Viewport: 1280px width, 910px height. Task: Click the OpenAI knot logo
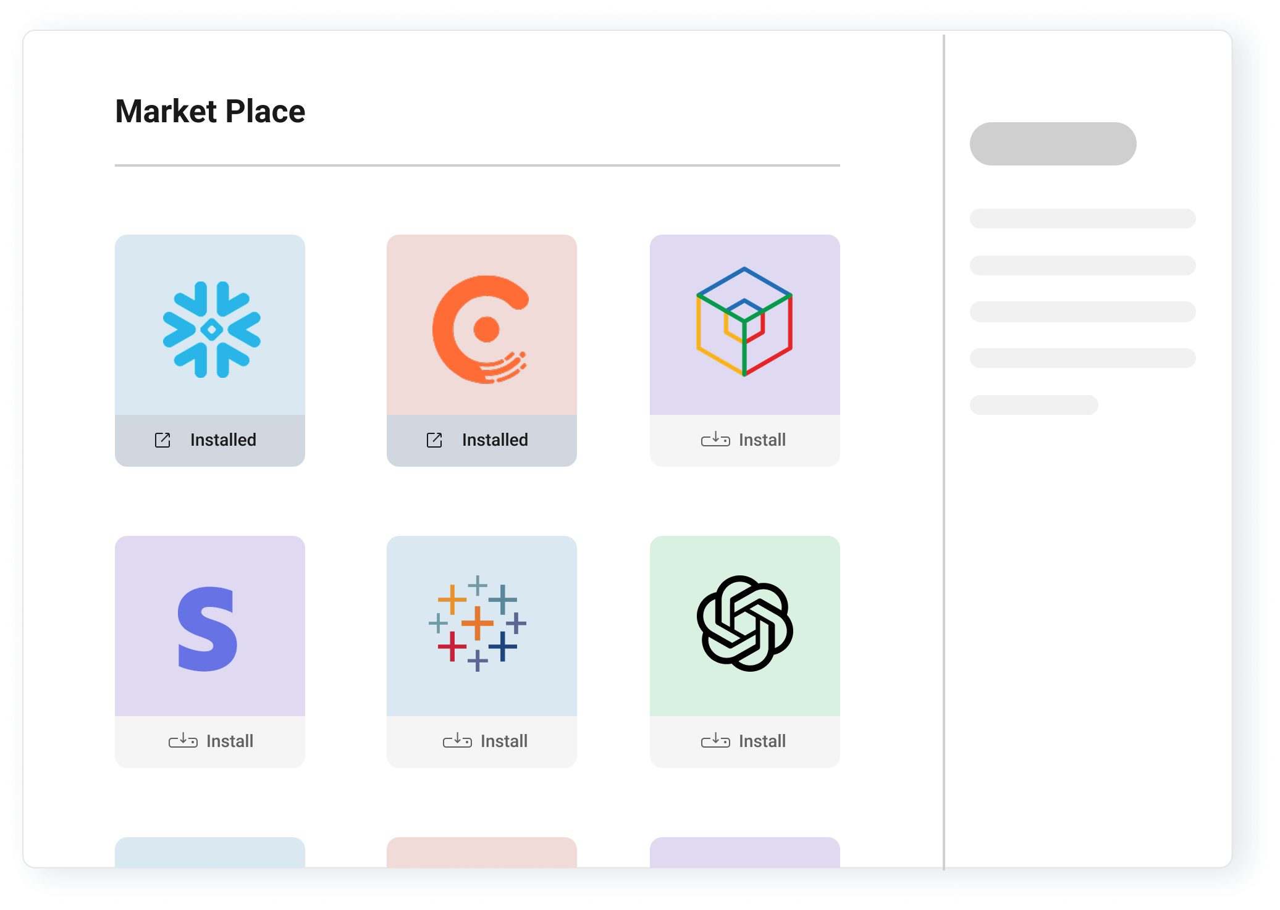point(744,623)
